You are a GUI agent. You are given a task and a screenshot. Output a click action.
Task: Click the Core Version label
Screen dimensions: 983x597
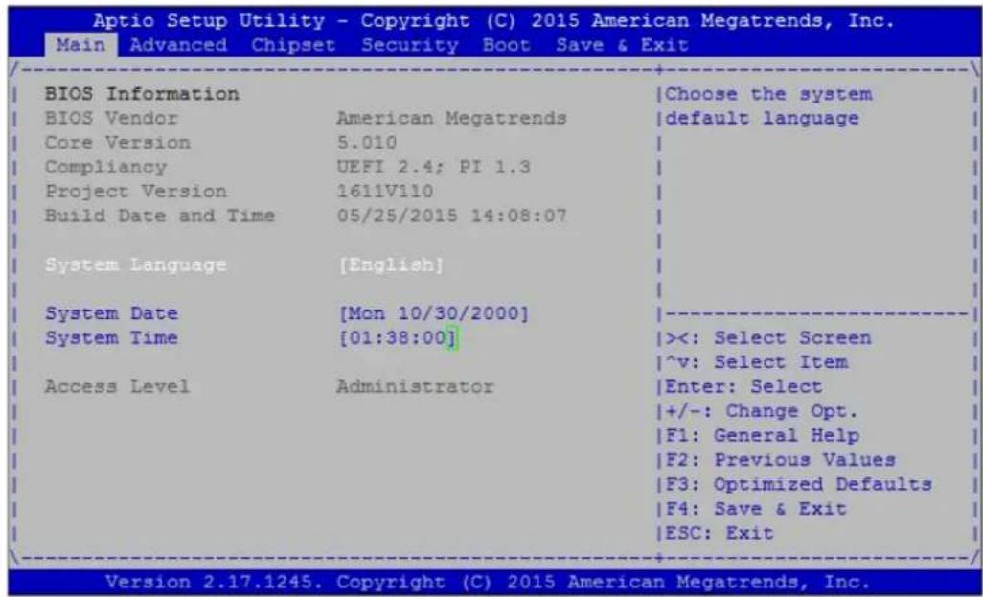[x=117, y=143]
